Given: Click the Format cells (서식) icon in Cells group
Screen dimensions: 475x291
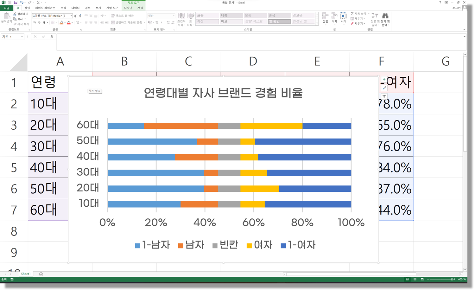Looking at the screenshot, I should tap(344, 16).
